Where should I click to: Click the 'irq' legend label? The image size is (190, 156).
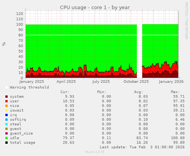tap(13, 115)
